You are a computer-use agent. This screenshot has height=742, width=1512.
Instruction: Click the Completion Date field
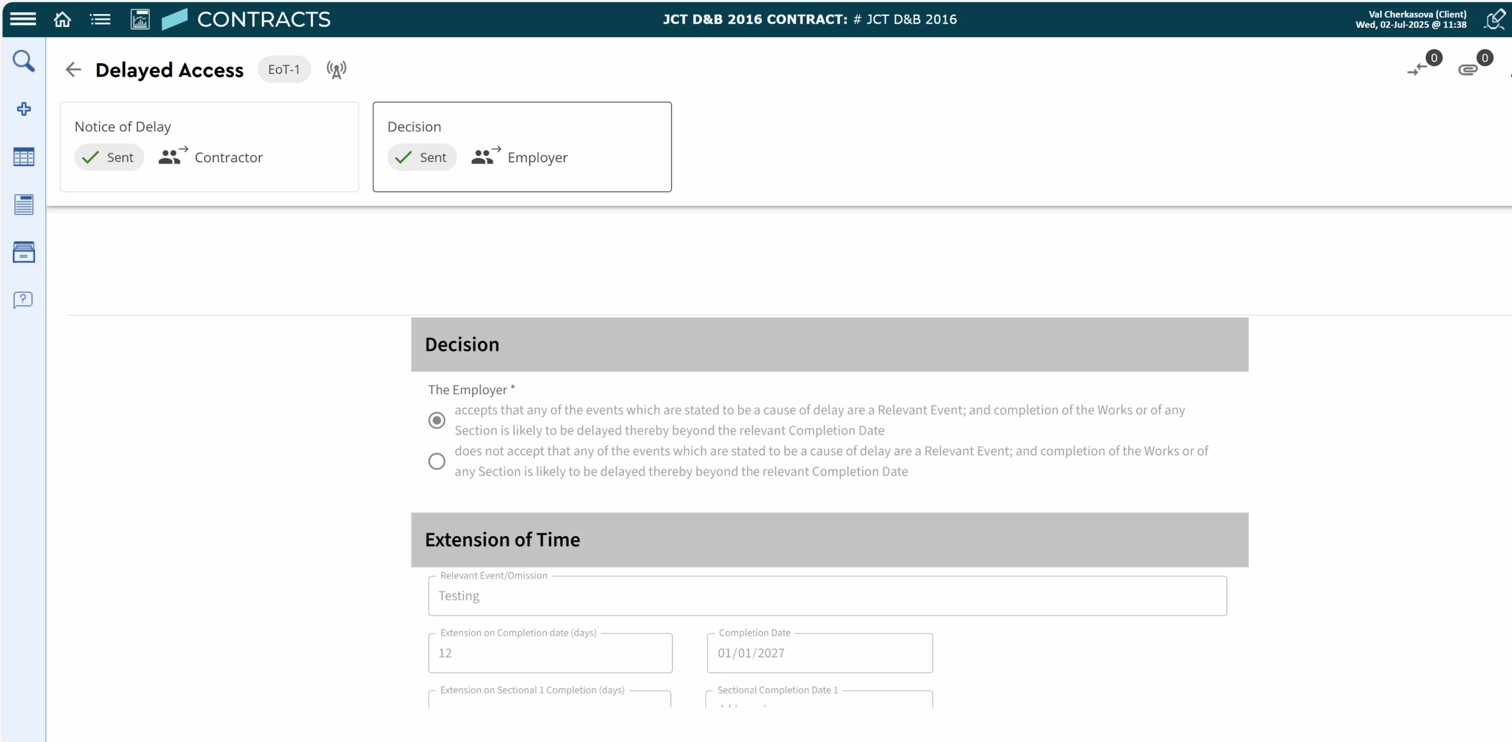(819, 653)
